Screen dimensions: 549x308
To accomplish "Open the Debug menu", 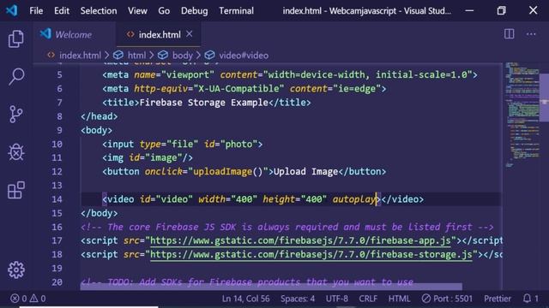I will [195, 11].
